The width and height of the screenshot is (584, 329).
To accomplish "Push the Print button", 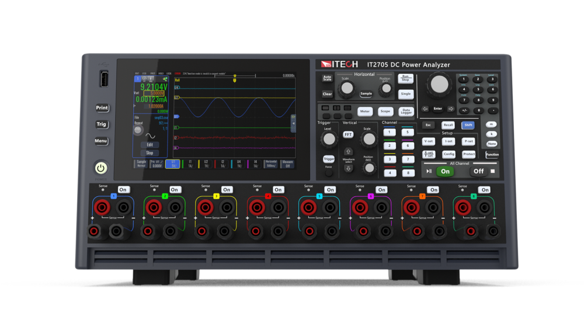I will point(102,108).
